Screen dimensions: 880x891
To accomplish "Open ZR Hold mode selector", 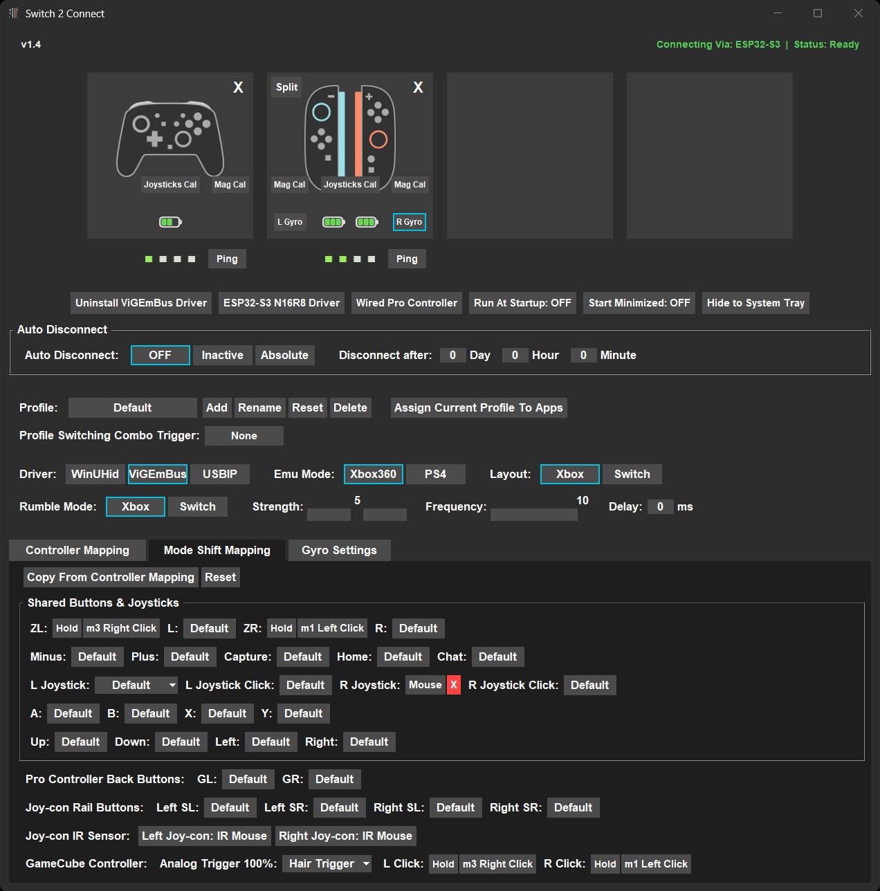I will click(x=282, y=628).
